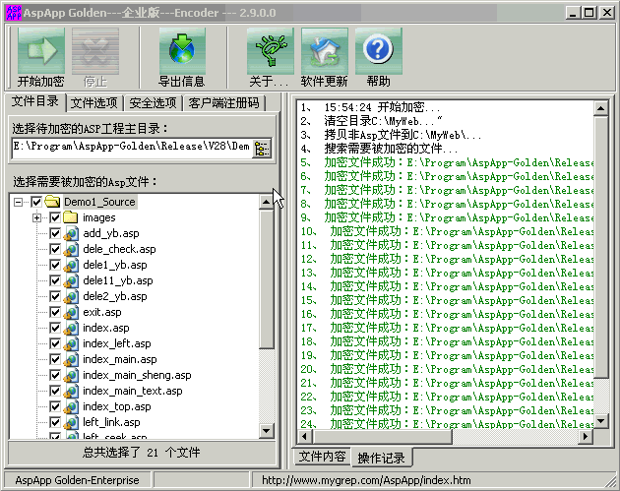Select index_main_sheng.asp in the file tree

[136, 375]
